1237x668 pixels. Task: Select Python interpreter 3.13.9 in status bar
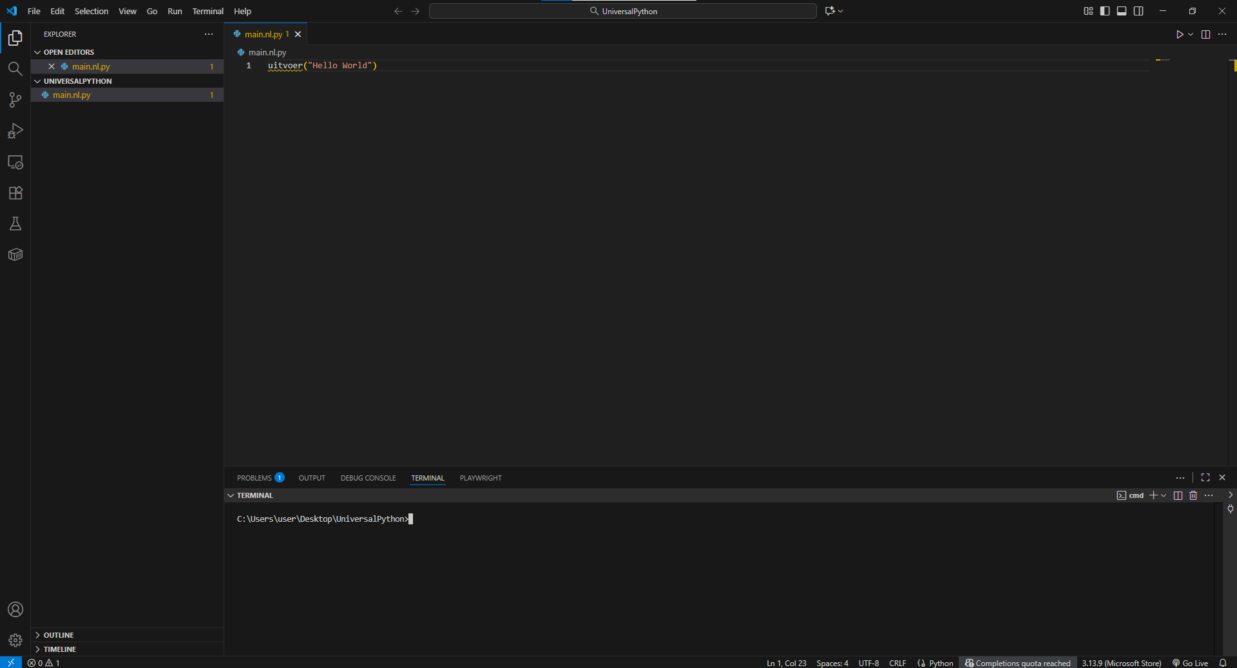[1121, 663]
